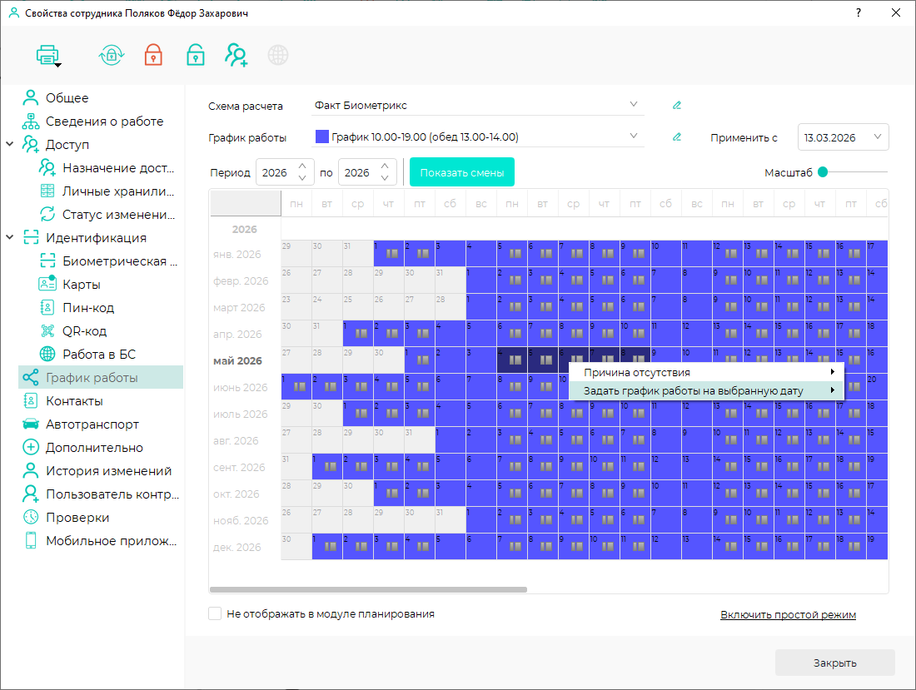Click the Показать смены button

pyautogui.click(x=462, y=172)
